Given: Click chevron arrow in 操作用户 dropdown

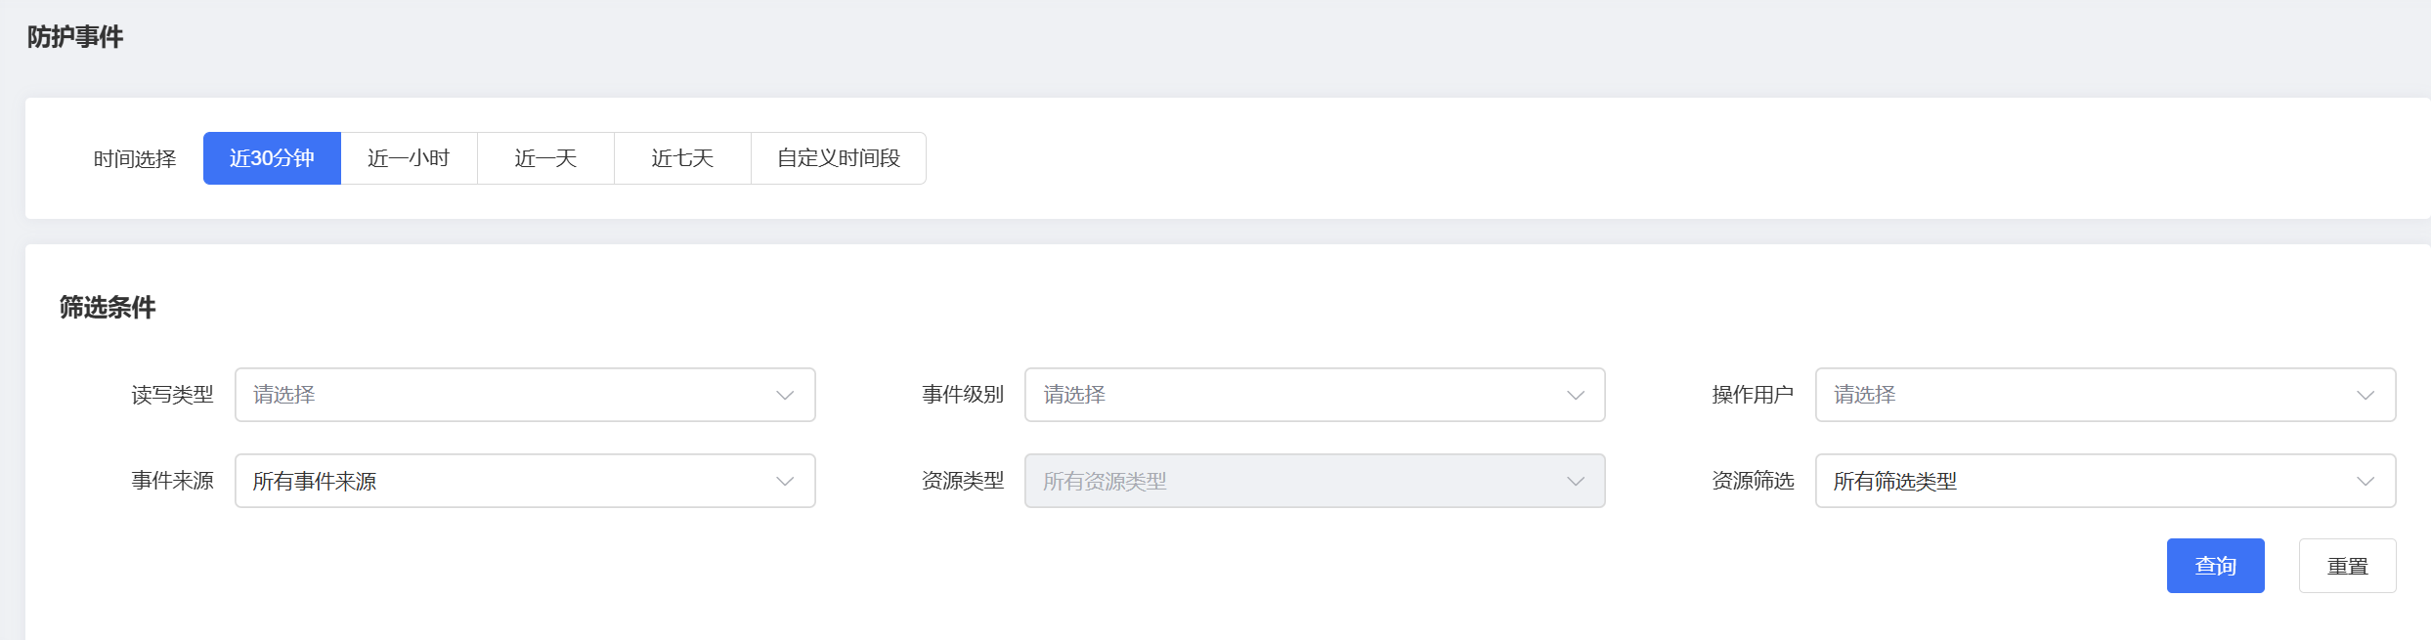Looking at the screenshot, I should [x=2365, y=395].
